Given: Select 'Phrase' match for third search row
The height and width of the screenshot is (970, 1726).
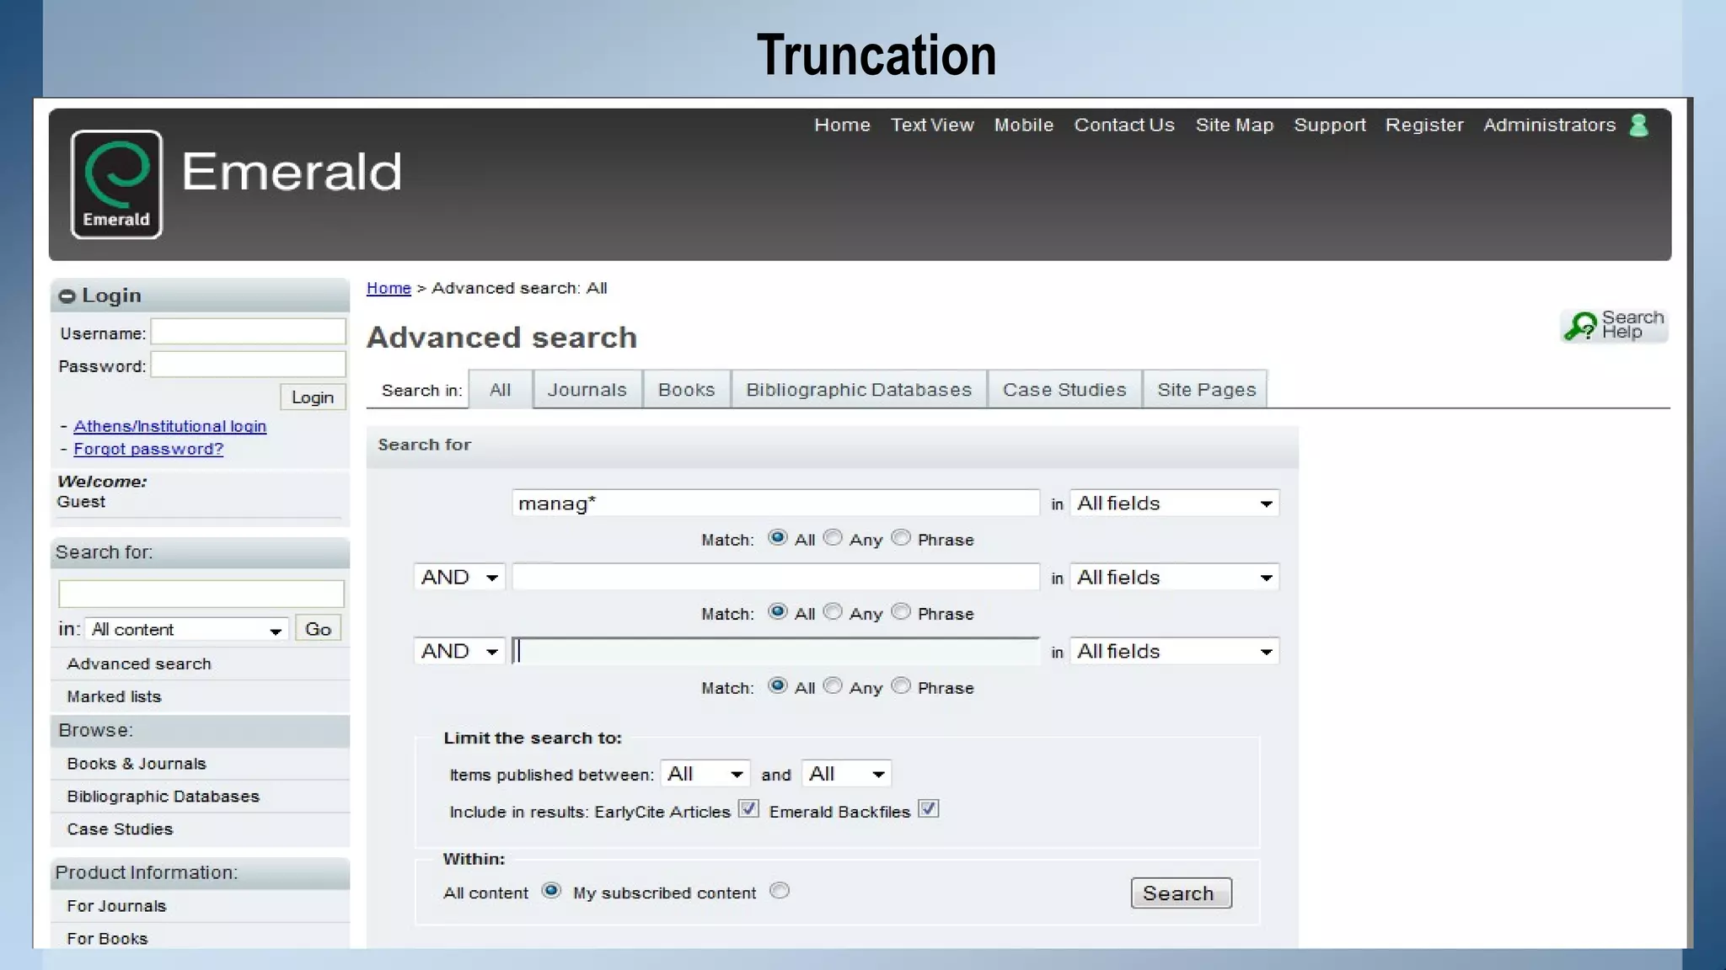Looking at the screenshot, I should pos(901,685).
